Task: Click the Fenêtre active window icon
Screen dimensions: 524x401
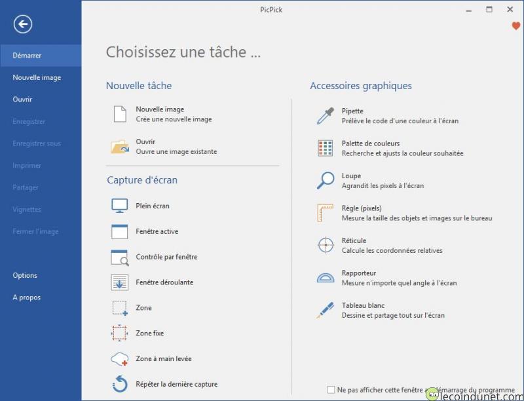Action: pos(120,231)
